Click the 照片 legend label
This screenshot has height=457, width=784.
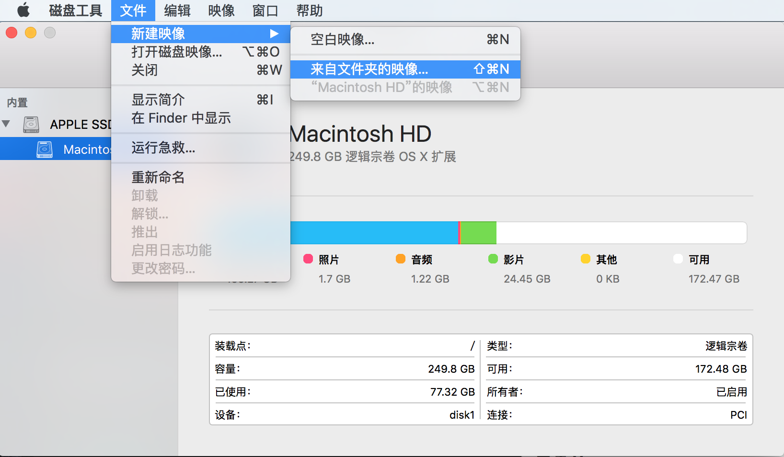tap(329, 260)
